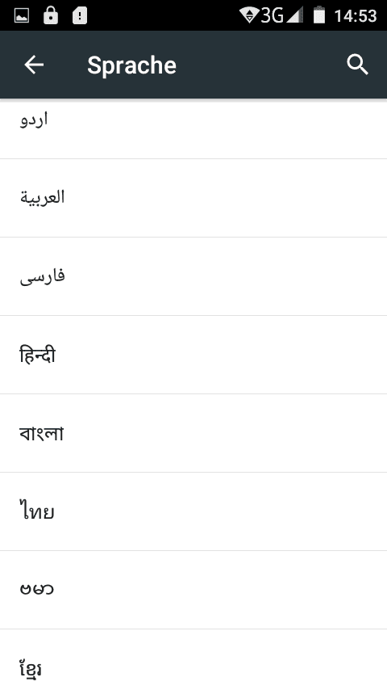Select Urdu (اردو) language entry
Viewport: 387px width, 690px height.
point(193,129)
